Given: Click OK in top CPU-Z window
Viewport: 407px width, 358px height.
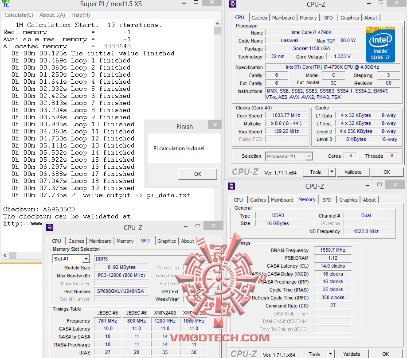Looking at the screenshot, I should (387, 172).
